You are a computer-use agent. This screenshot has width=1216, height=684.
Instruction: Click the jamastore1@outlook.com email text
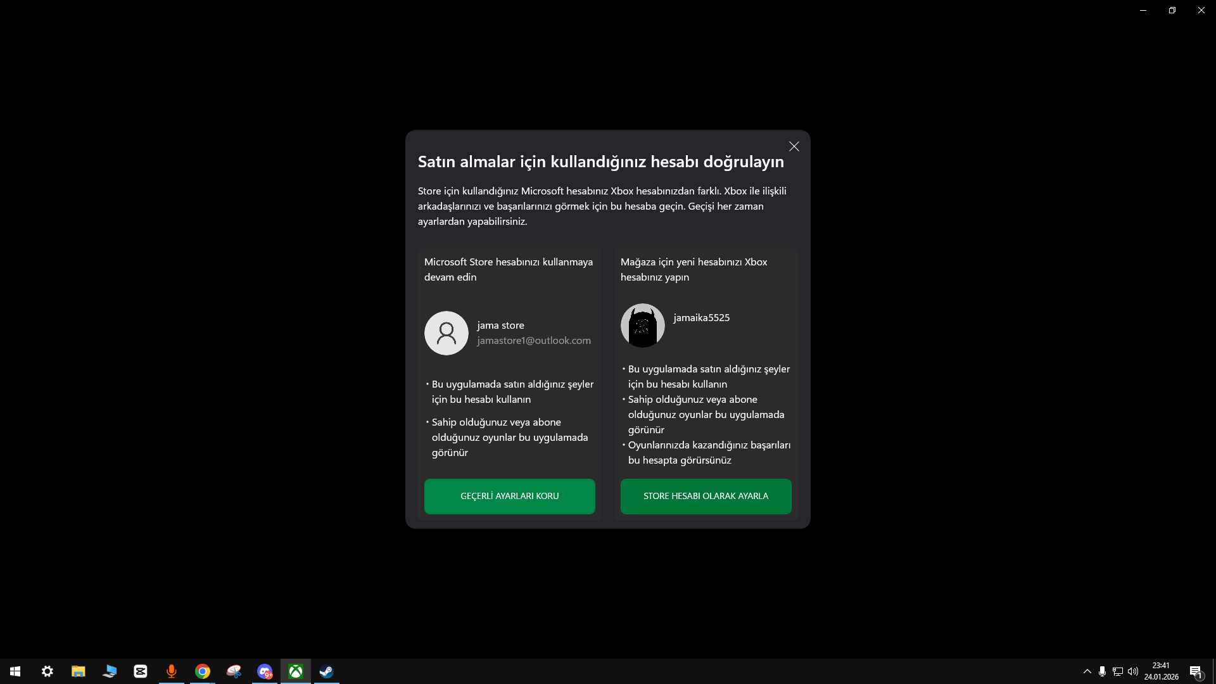coord(534,341)
